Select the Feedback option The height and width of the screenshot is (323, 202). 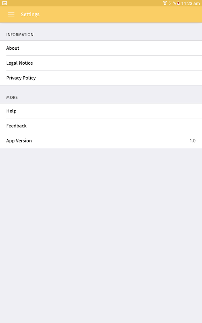tap(101, 126)
